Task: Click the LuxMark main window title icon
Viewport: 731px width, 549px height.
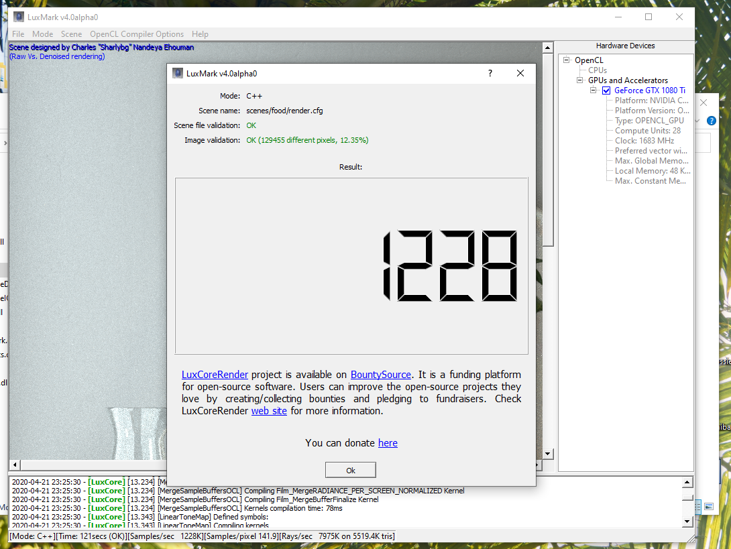Action: [x=19, y=17]
